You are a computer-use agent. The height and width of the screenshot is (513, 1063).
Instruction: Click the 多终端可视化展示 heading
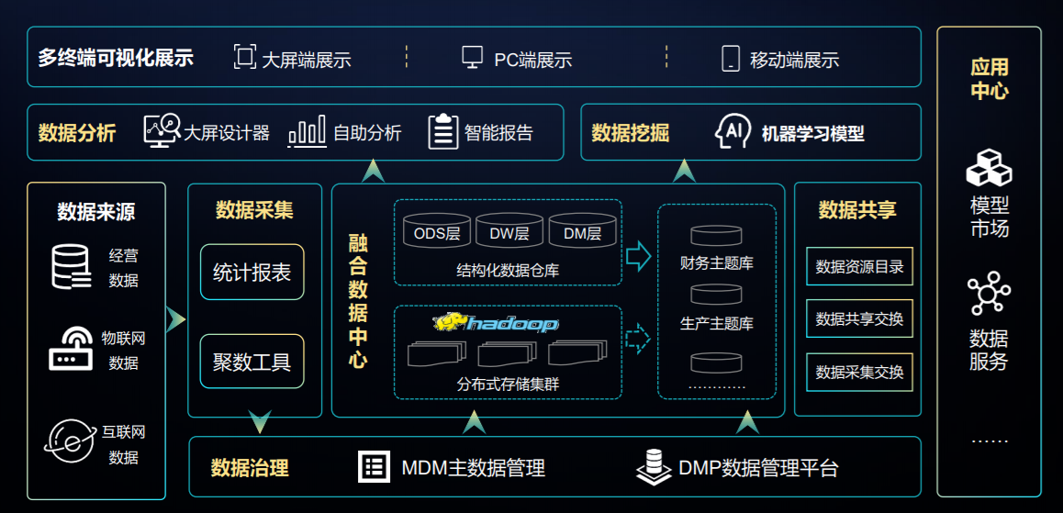pos(116,58)
